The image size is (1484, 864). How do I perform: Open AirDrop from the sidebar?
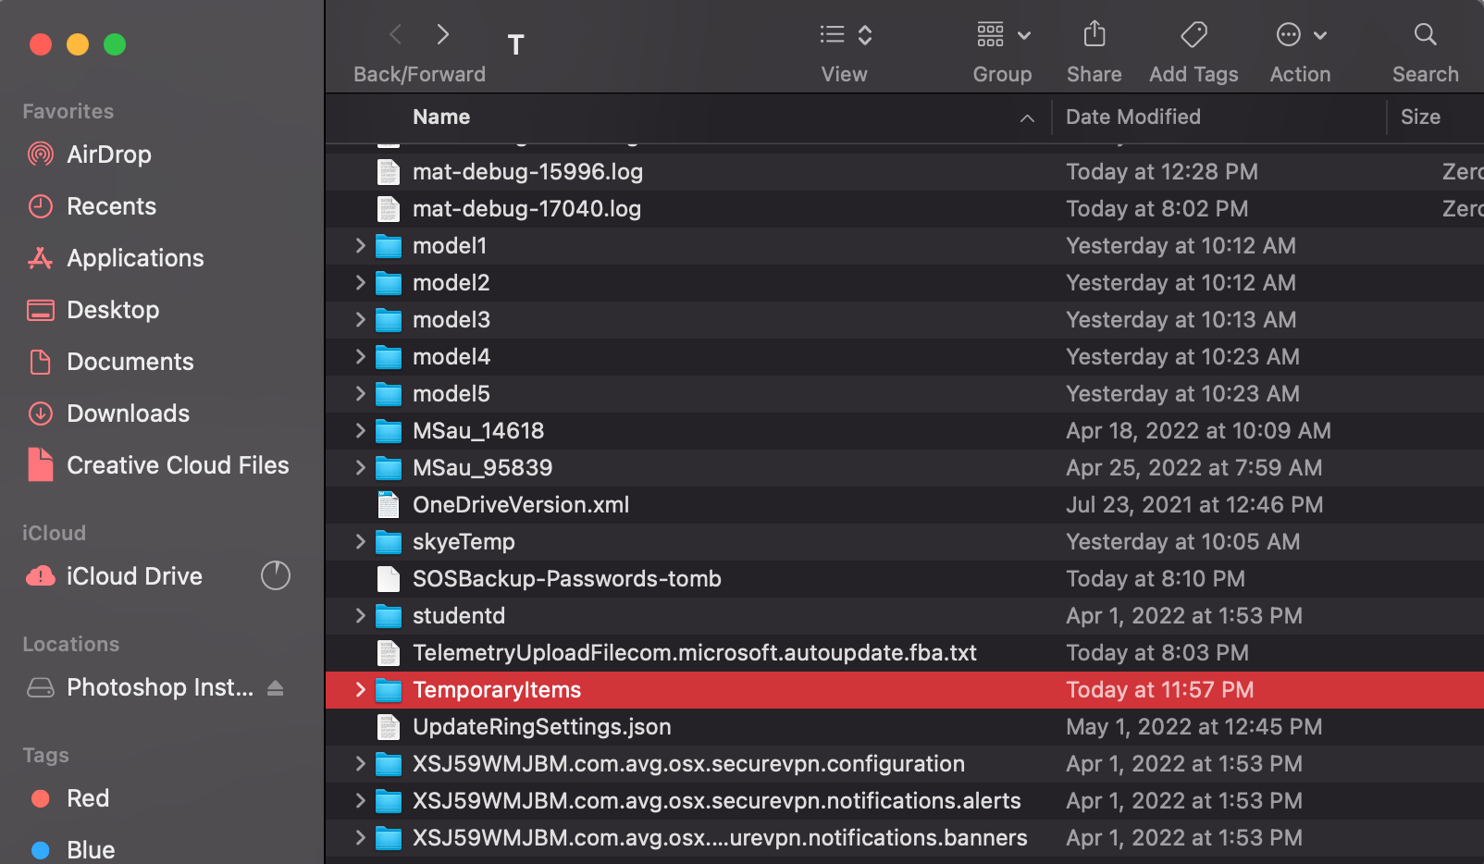(x=108, y=154)
